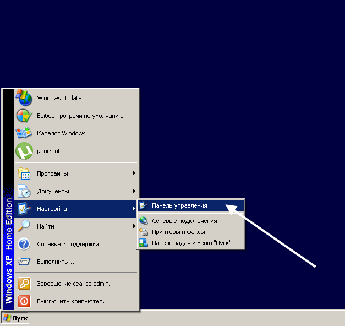Open the Документы menu item
This screenshot has width=345, height=326.
[76, 191]
